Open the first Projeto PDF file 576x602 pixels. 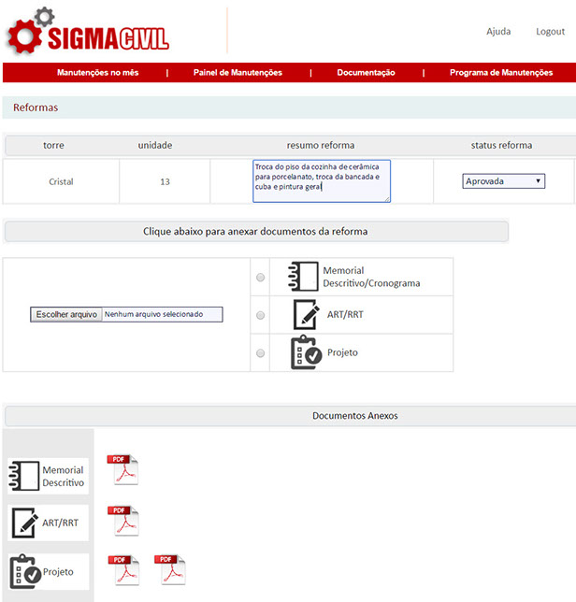pos(122,570)
